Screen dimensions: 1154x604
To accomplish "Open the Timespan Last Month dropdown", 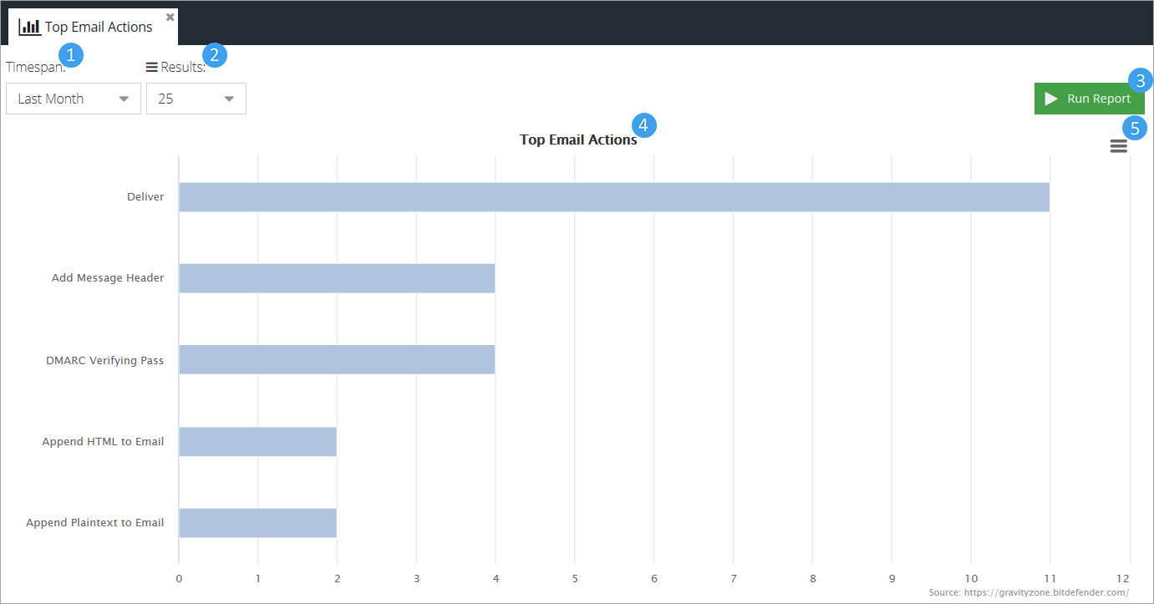I will pos(73,99).
